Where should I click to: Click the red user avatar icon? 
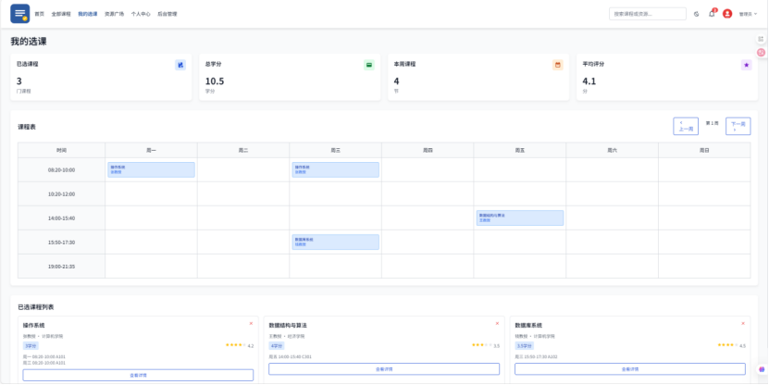click(727, 14)
